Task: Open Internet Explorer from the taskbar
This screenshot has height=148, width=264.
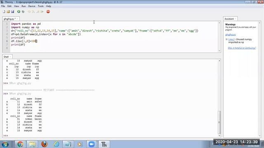Action: 56,144
